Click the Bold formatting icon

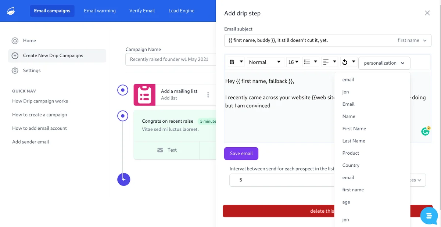coord(232,62)
